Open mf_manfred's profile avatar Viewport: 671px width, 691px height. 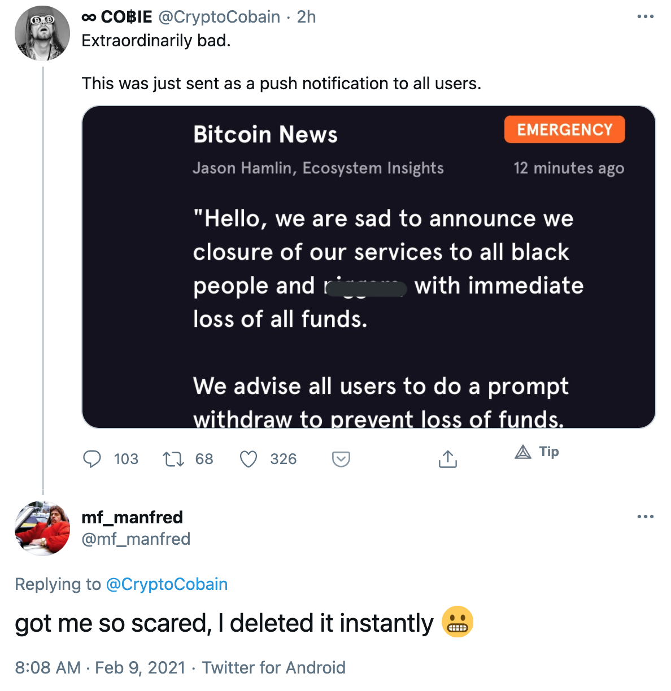coord(42,528)
